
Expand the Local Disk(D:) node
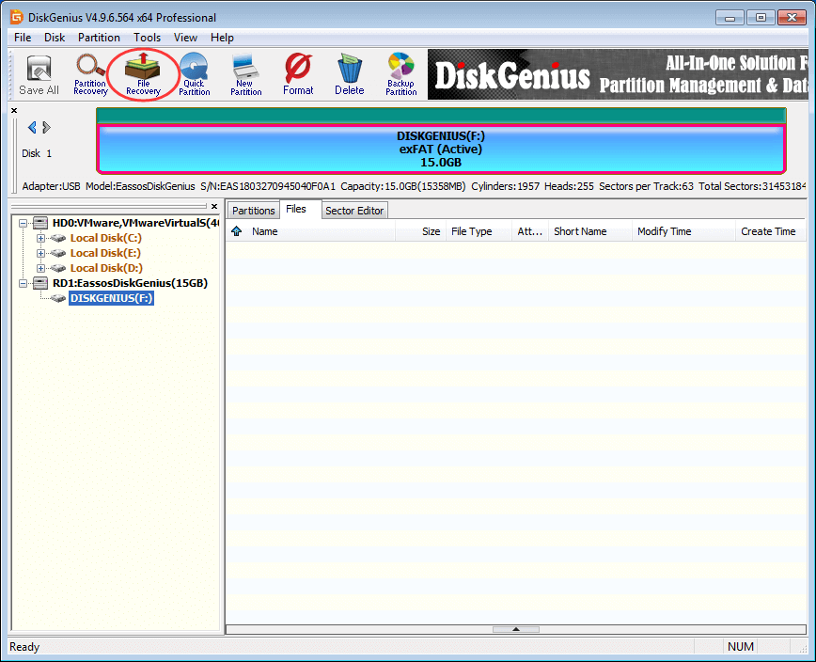pos(40,269)
